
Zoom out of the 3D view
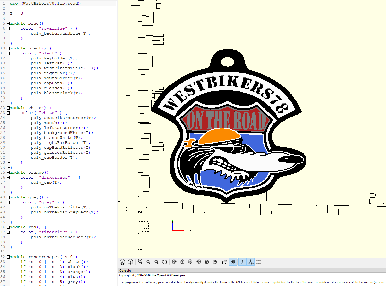(156, 262)
